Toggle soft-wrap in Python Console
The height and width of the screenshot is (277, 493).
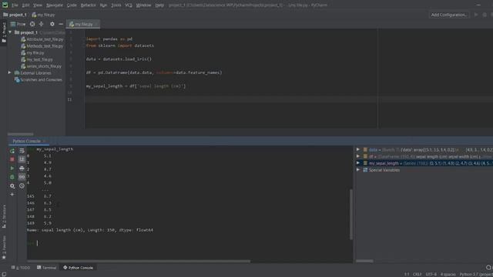[22, 151]
